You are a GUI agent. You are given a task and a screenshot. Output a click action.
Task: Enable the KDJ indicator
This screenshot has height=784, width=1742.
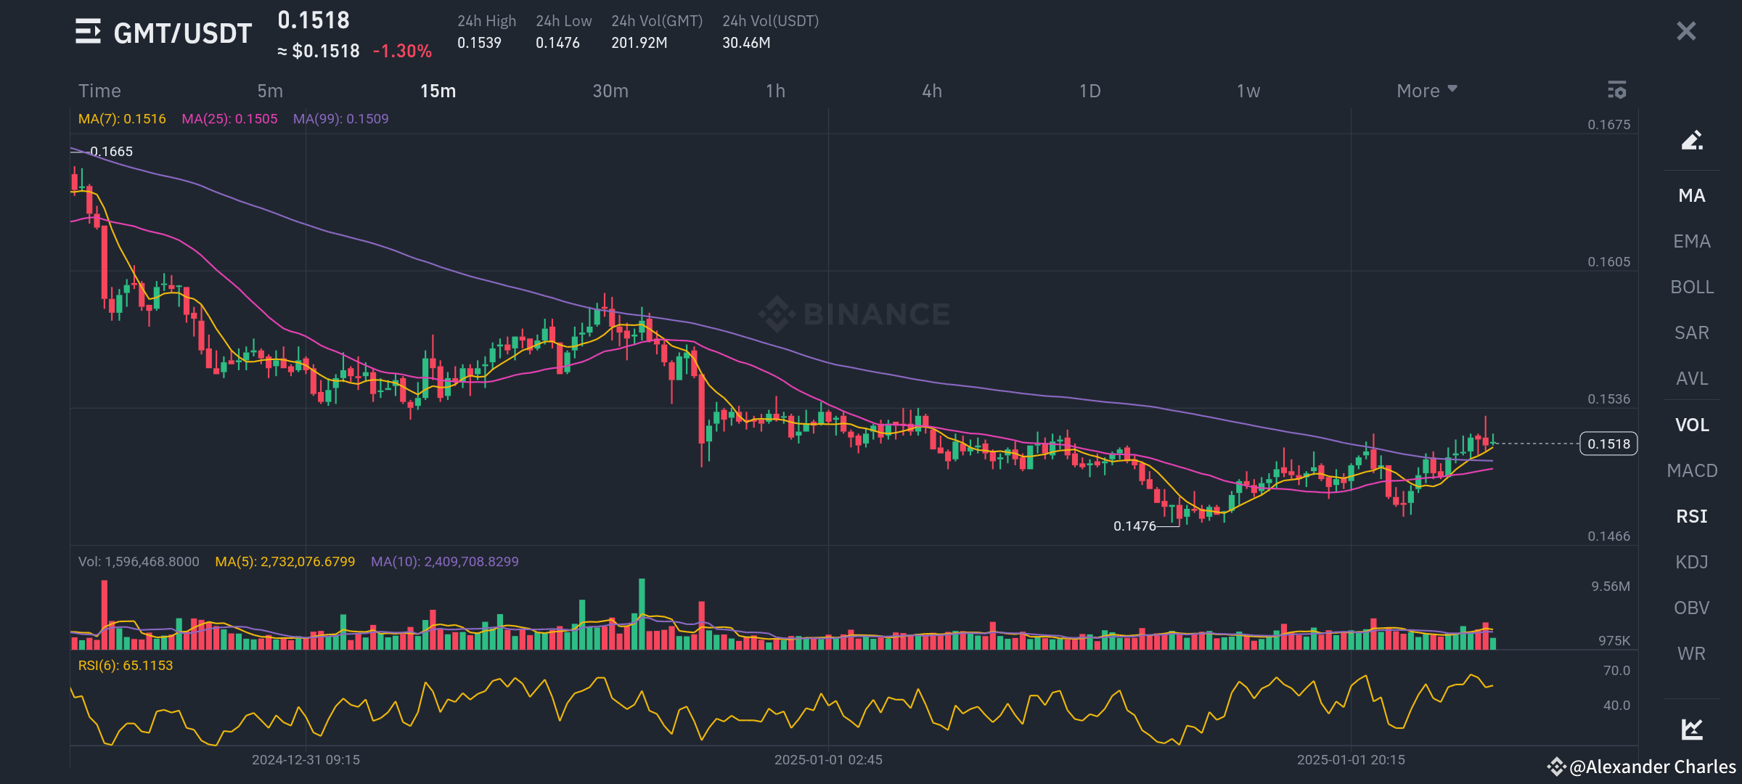[x=1691, y=561]
